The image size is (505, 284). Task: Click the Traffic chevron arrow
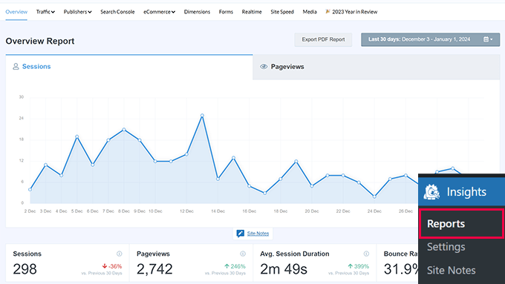[x=53, y=12]
